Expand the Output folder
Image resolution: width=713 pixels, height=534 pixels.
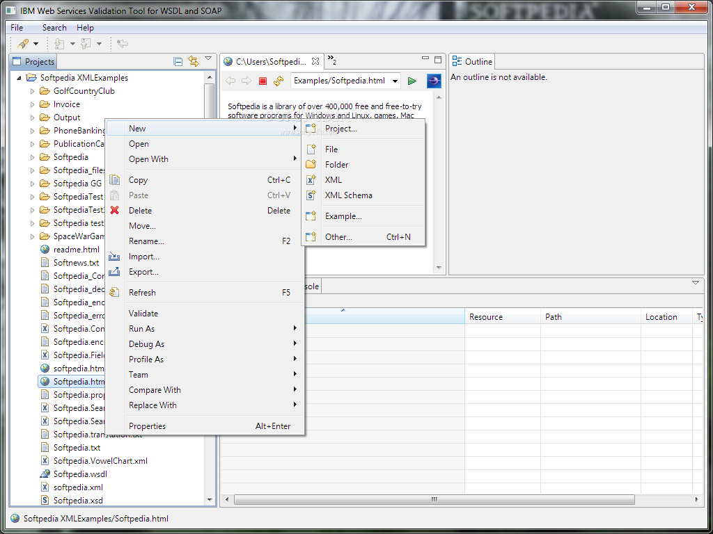[x=32, y=118]
